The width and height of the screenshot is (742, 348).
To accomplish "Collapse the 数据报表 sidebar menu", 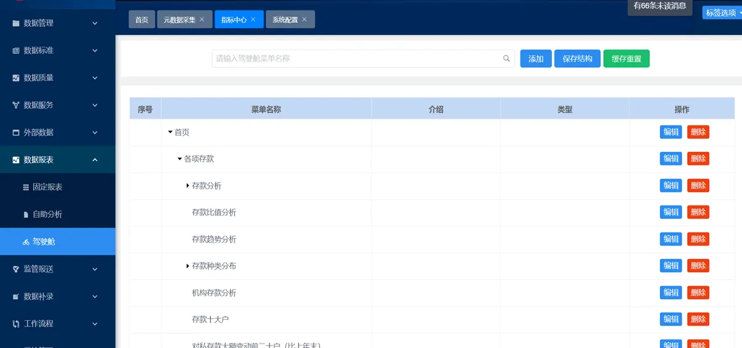I will tap(95, 160).
